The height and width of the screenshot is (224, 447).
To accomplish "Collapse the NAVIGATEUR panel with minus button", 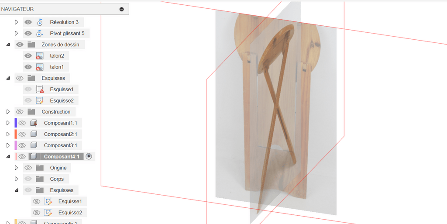I will tap(122, 9).
